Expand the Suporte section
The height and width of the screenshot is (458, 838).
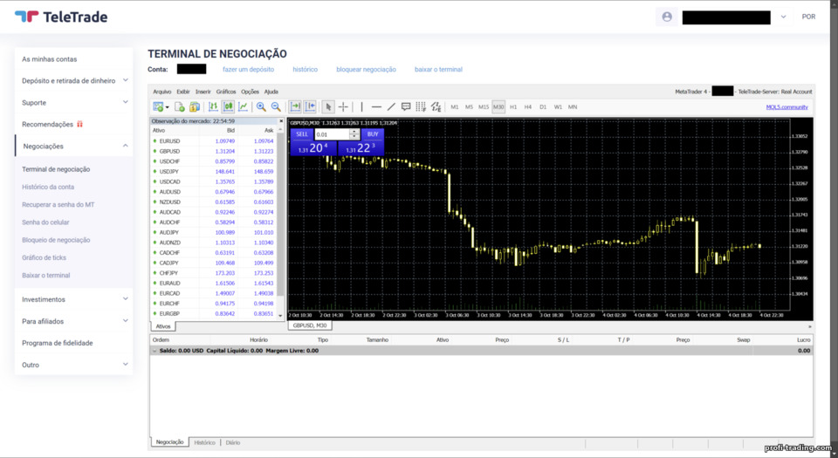point(126,102)
